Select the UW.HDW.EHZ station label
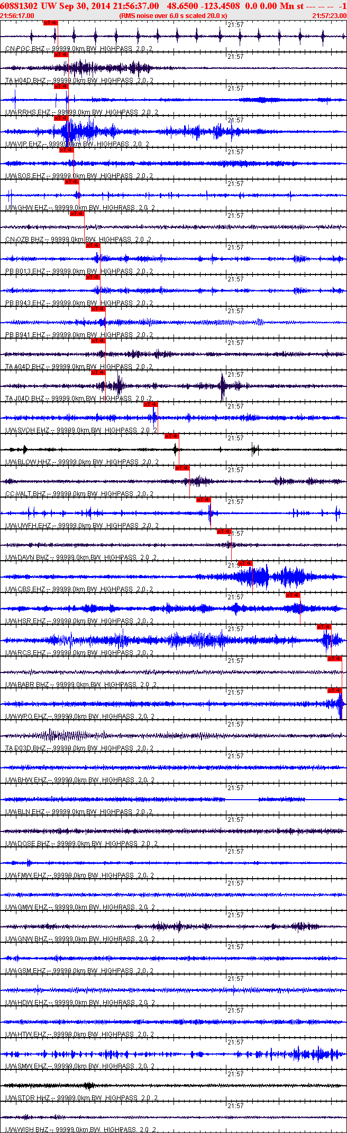Screen dimensions: 347x1133 click(x=80, y=1003)
